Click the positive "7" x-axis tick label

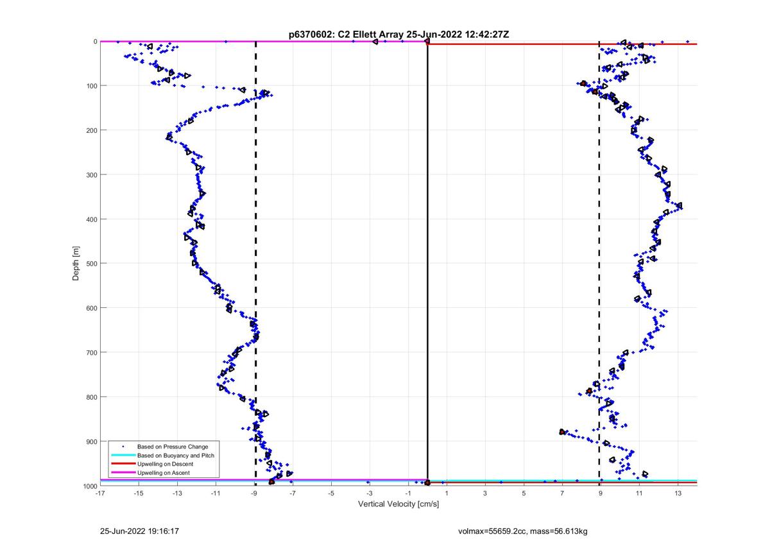(x=562, y=493)
